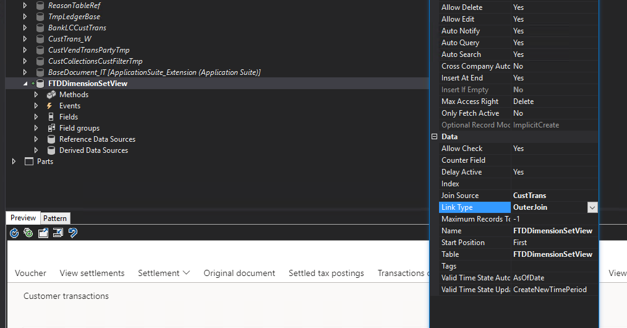Click the Name property value field
The width and height of the screenshot is (627, 328).
point(555,231)
